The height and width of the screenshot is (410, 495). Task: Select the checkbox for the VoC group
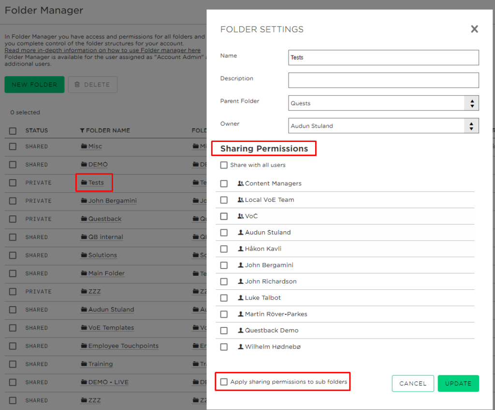pyautogui.click(x=224, y=216)
